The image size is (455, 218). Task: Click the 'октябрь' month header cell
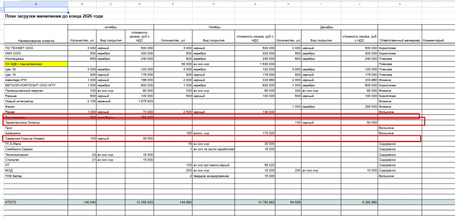coord(111,27)
